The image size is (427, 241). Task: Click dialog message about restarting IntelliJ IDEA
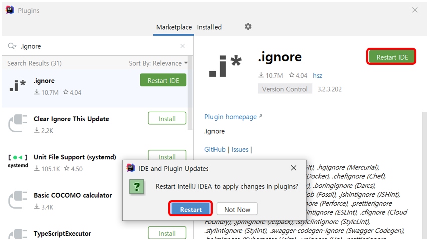(227, 187)
